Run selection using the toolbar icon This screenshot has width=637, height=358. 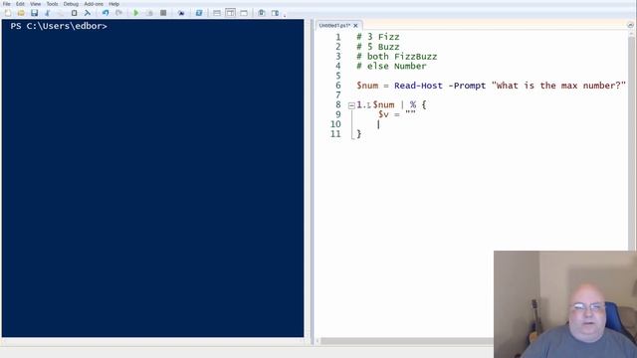[149, 13]
